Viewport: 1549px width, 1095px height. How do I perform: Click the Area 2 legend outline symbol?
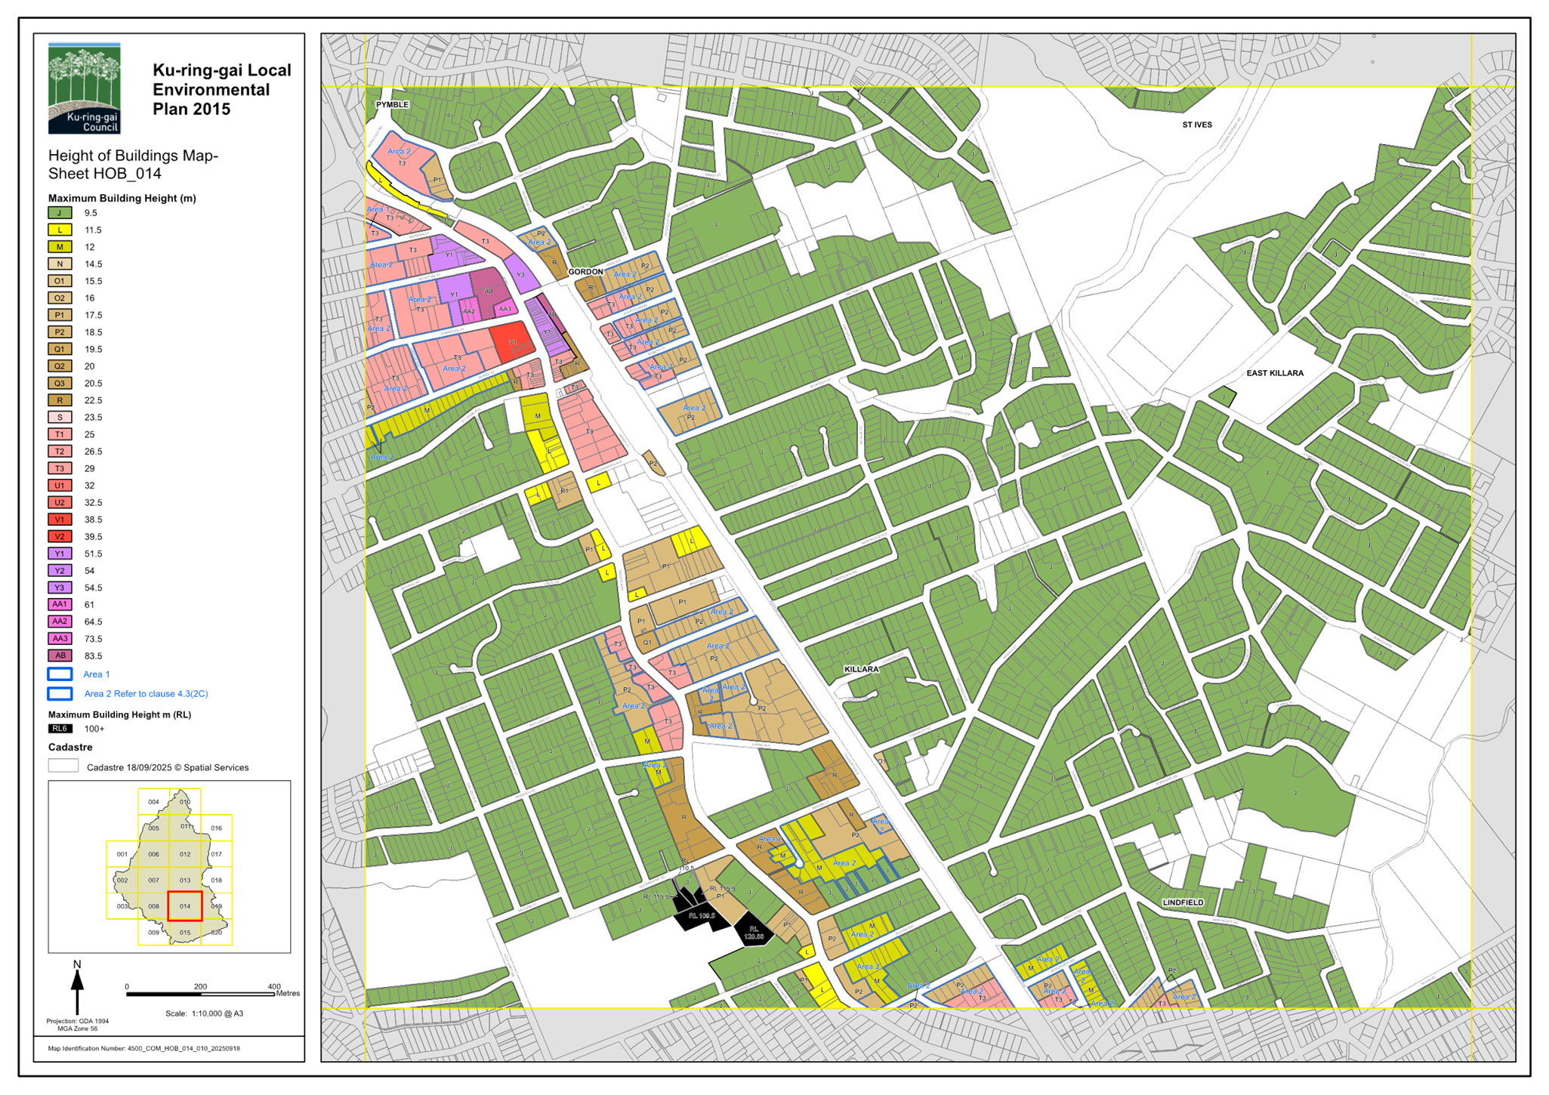[x=60, y=693]
